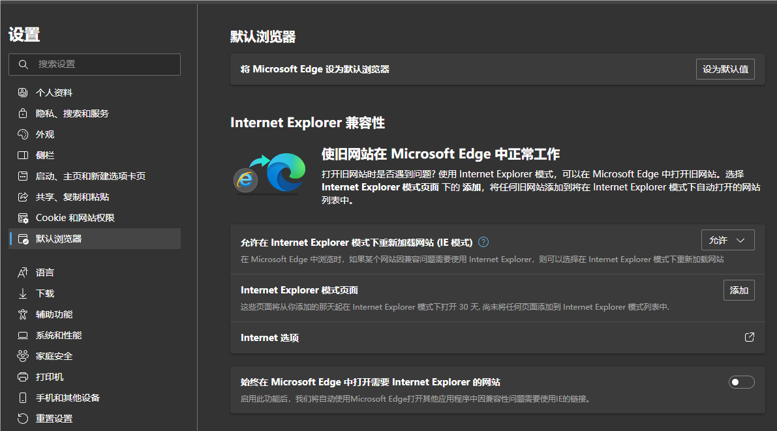Click the profile icon beside 个人资料
Image resolution: width=777 pixels, height=431 pixels.
point(23,93)
